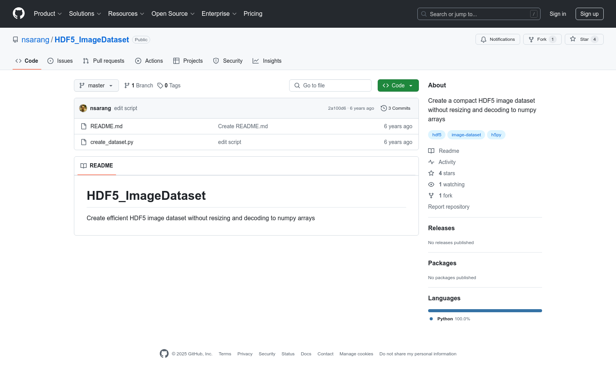This screenshot has width=616, height=385.
Task: View the 0 Tags list
Action: click(x=169, y=85)
